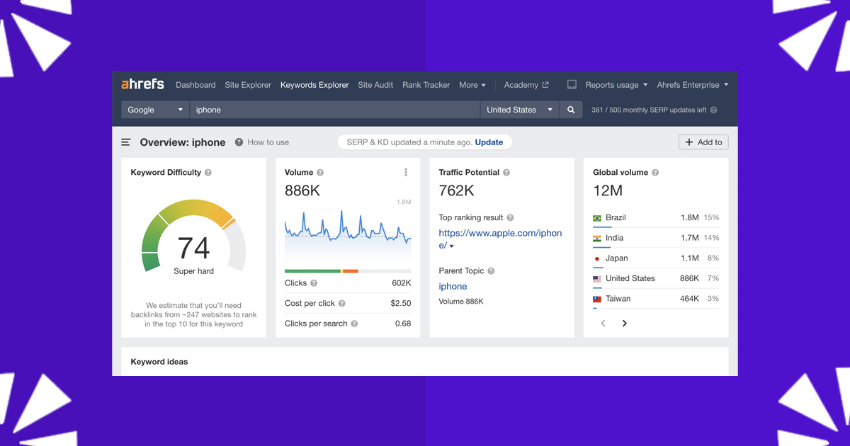This screenshot has width=850, height=446.
Task: Switch to Rank Tracker
Action: [426, 85]
